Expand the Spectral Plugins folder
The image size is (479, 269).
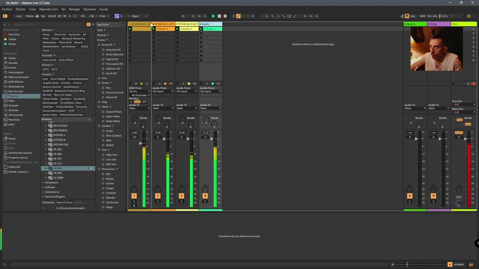(43, 197)
